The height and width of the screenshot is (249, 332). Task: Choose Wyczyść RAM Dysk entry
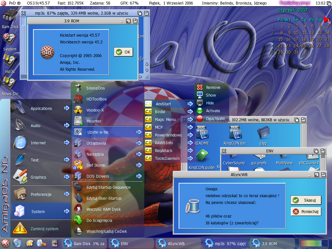point(108,209)
